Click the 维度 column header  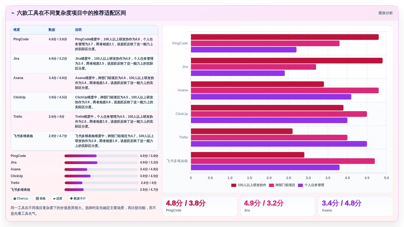pos(17,30)
